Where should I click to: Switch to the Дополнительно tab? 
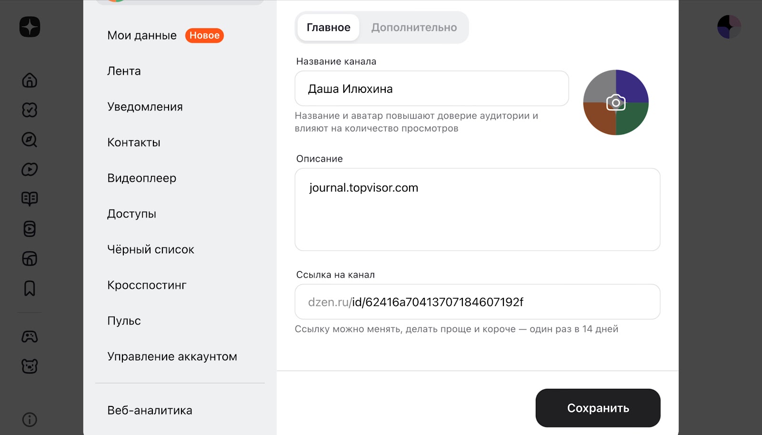pyautogui.click(x=414, y=27)
